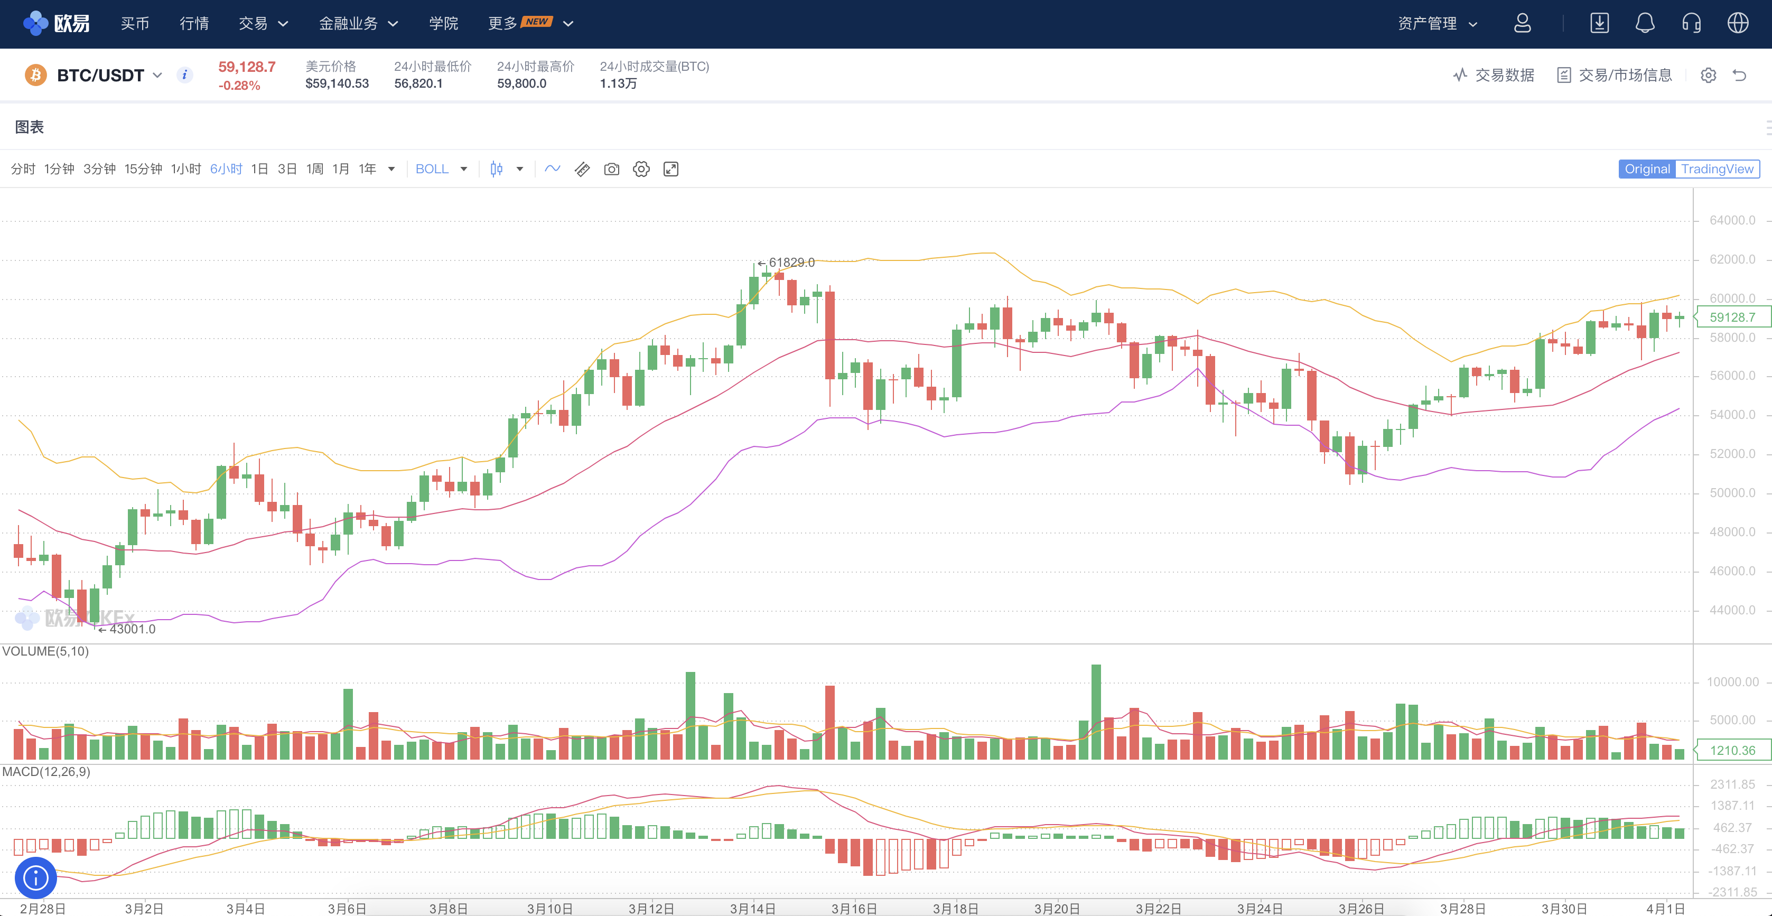Switch chart to TradingView mode
This screenshot has width=1772, height=916.
click(x=1717, y=169)
